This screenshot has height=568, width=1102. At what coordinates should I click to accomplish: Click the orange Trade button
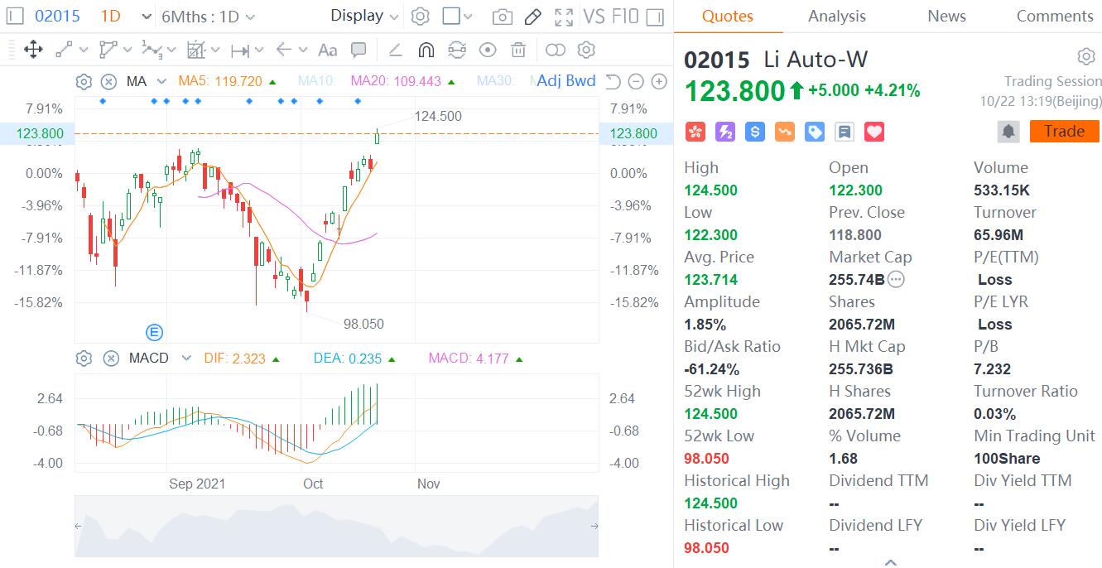[x=1065, y=132]
